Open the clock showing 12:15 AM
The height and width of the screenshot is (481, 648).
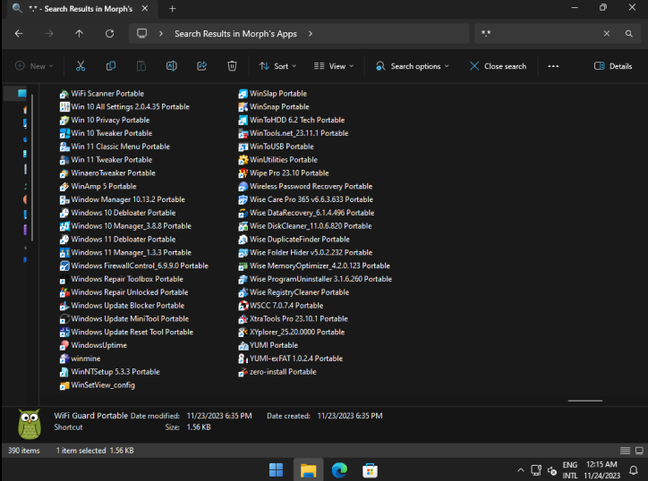point(601,470)
